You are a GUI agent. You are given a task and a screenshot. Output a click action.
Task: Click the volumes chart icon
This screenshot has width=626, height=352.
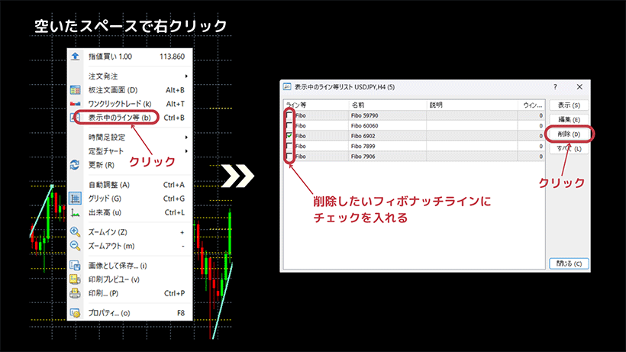pos(75,213)
